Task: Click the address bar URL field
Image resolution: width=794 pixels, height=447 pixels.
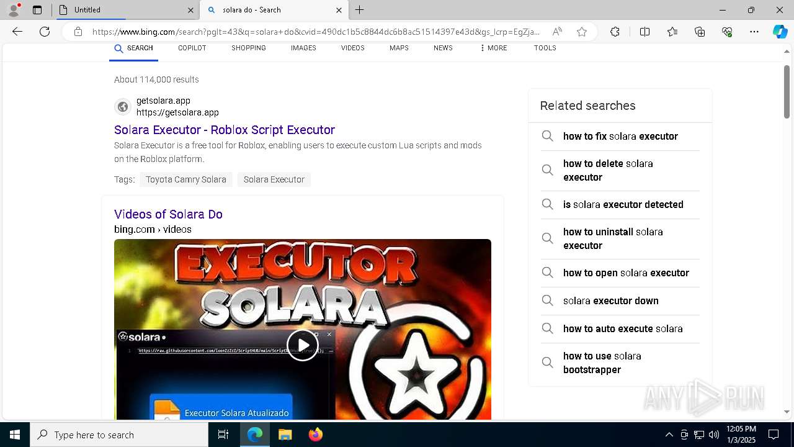Action: (x=316, y=32)
